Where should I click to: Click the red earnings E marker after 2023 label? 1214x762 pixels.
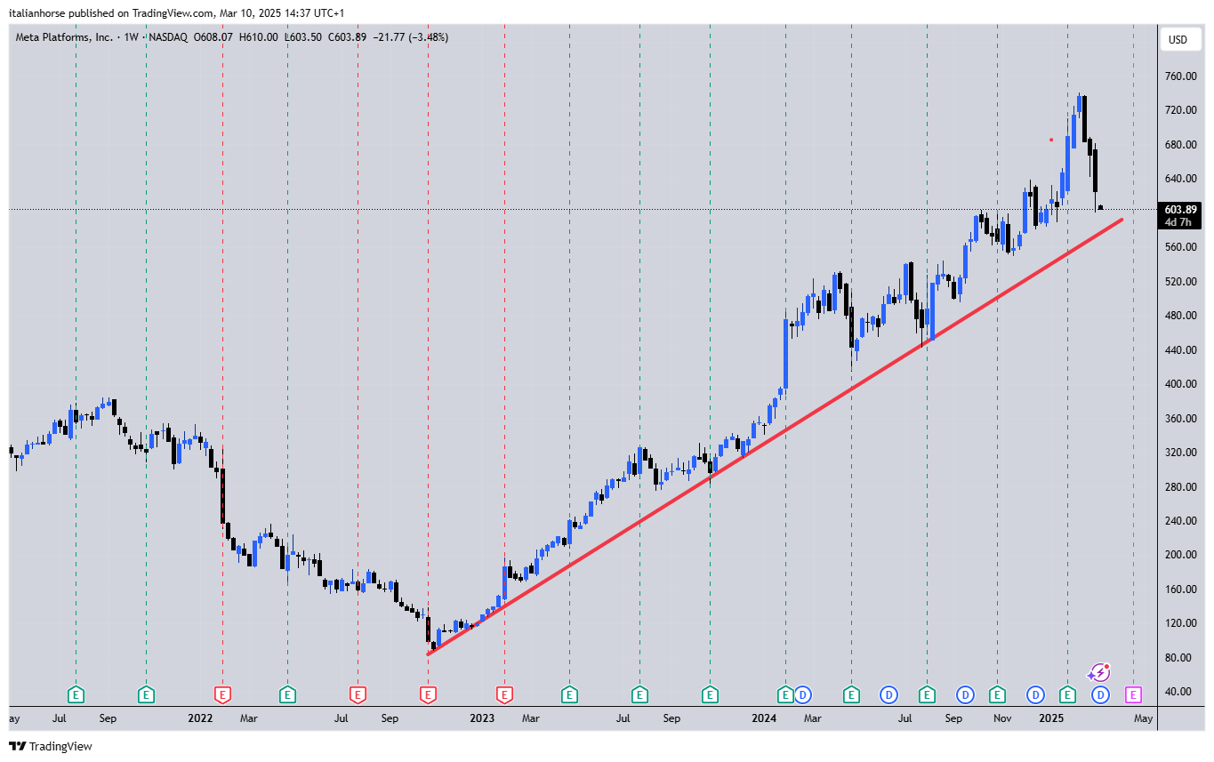[x=504, y=694]
